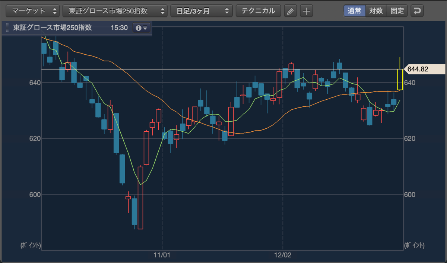The image size is (447, 263).
Task: Click the 東証グロース市場250指数 legend label
Action: click(x=52, y=28)
